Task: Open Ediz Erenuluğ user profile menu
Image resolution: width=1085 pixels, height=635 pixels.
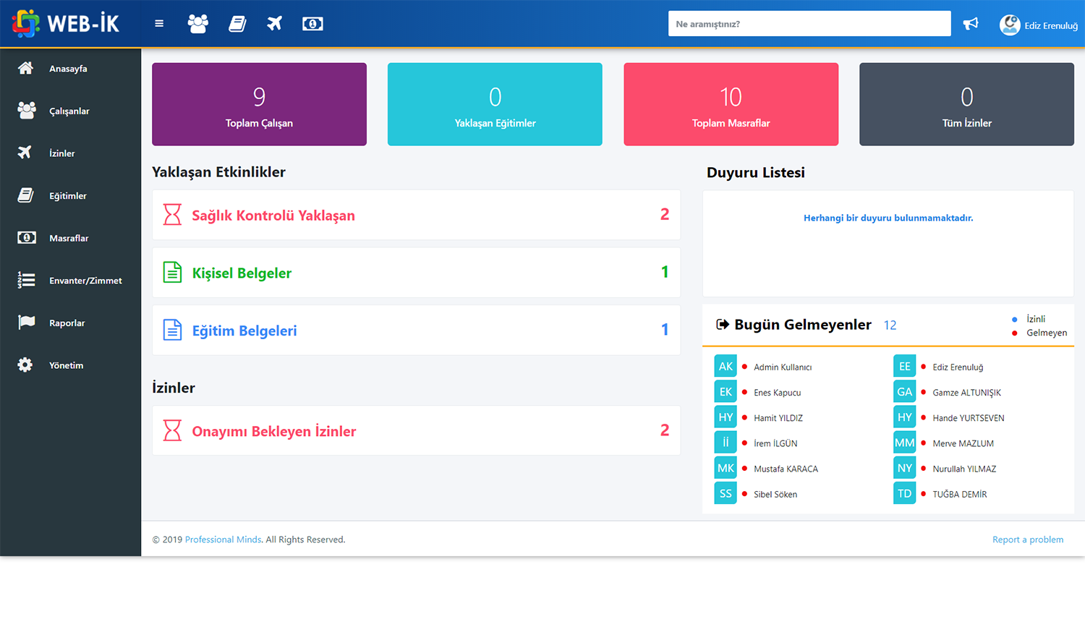Action: (1039, 25)
